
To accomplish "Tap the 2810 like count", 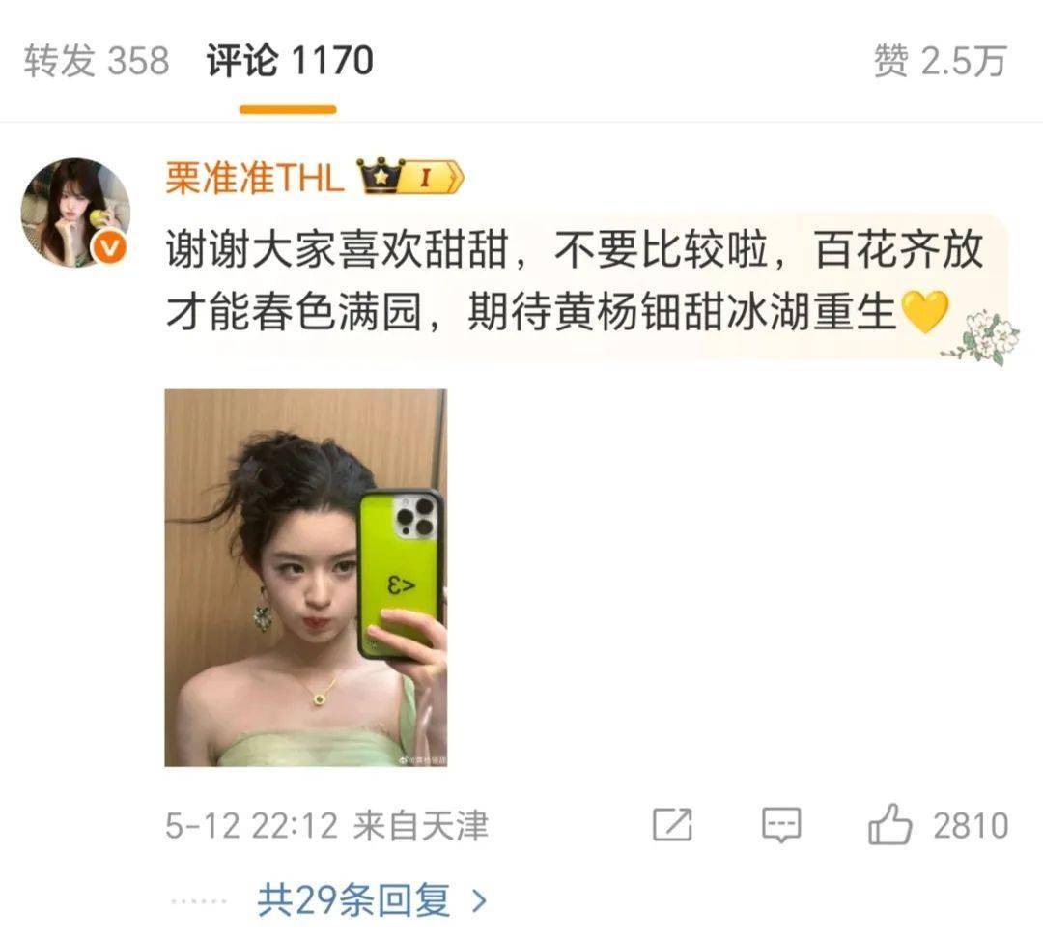I will [x=971, y=826].
